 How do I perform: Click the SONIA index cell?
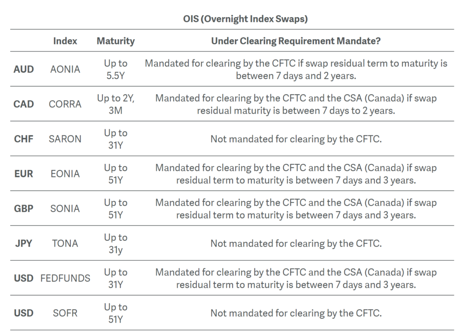pyautogui.click(x=65, y=208)
